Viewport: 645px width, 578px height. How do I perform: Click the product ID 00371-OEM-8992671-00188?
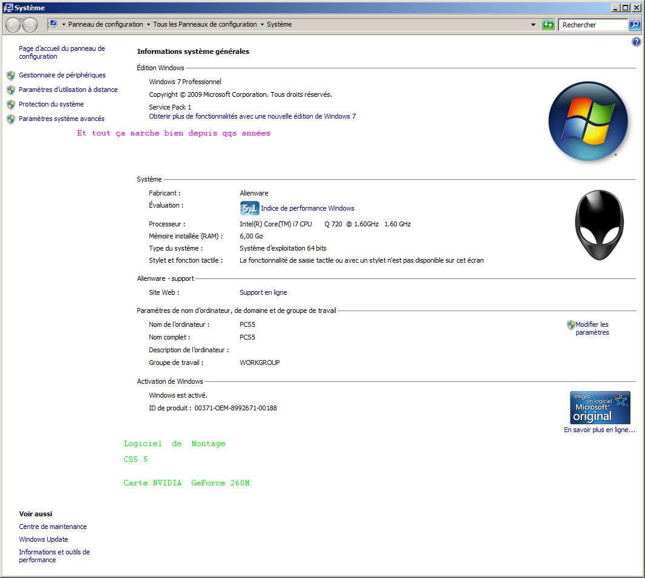(236, 408)
